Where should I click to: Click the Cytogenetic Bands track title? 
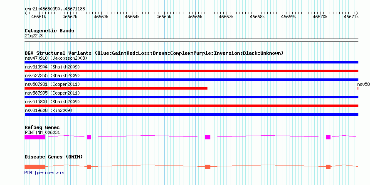(x=49, y=31)
